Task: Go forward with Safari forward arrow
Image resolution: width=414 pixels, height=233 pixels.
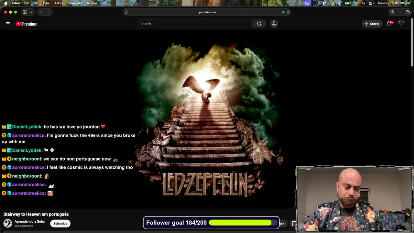Action: coord(48,12)
